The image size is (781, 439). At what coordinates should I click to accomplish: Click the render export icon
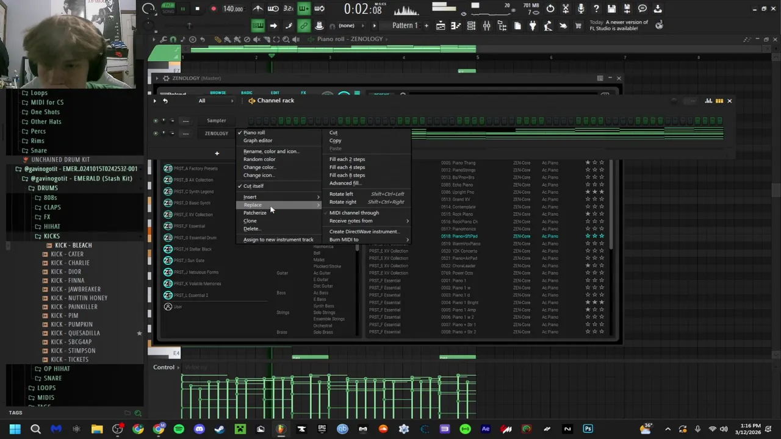tap(627, 9)
